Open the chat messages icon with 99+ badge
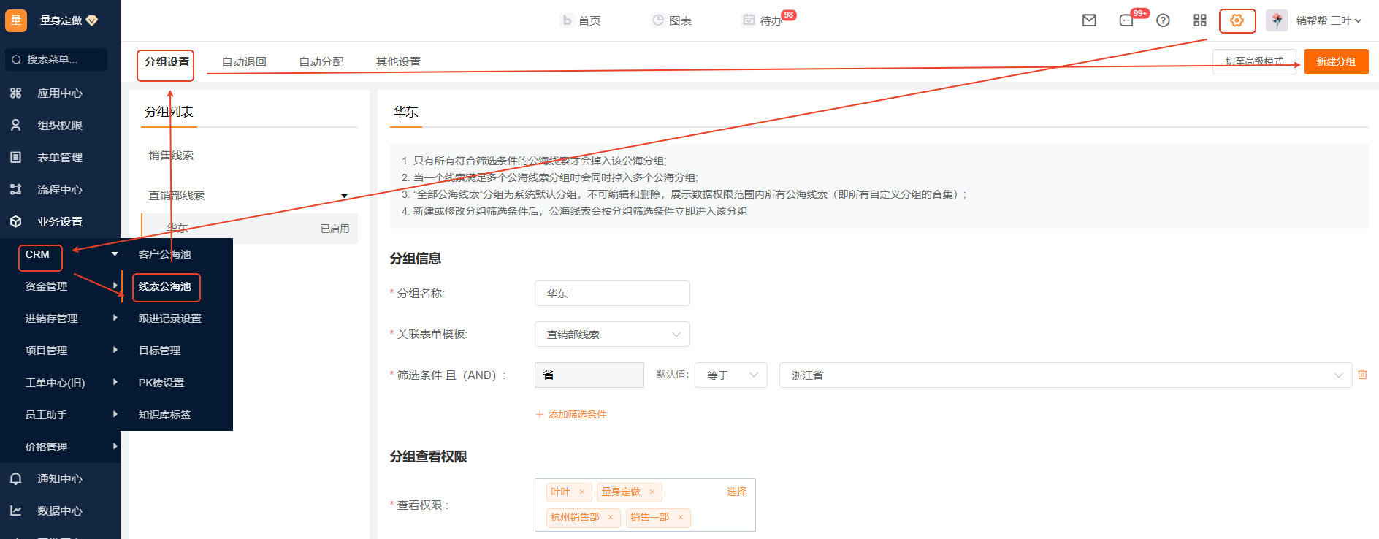The height and width of the screenshot is (539, 1379). coord(1126,20)
